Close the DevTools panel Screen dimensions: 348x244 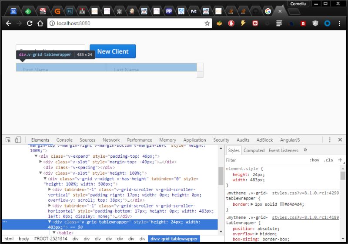tap(340, 140)
